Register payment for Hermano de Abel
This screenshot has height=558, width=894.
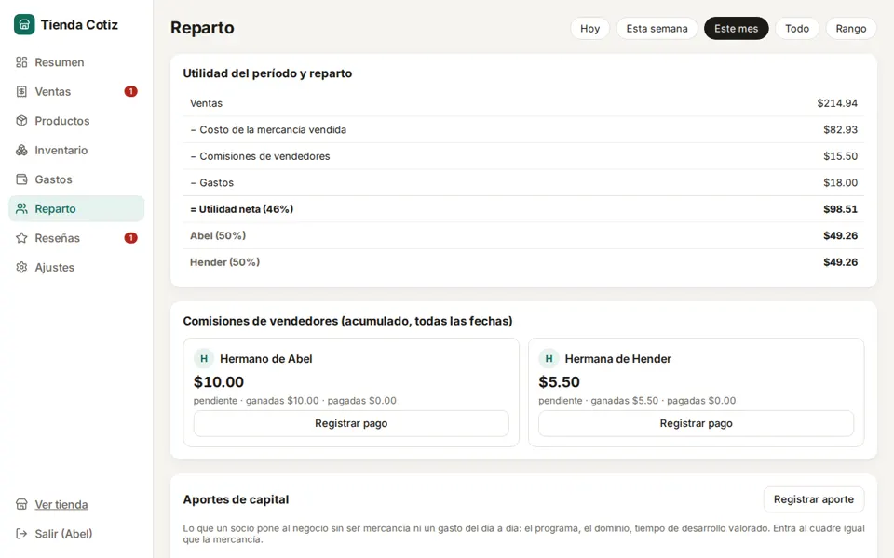coord(351,424)
